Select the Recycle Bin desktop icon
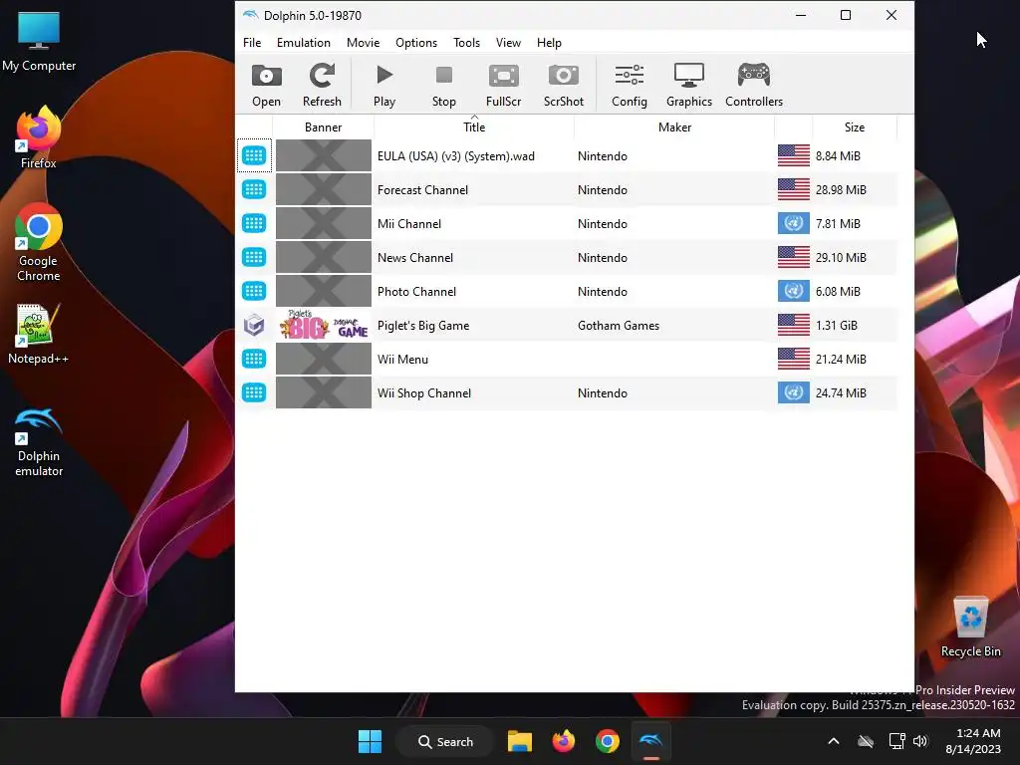This screenshot has width=1020, height=765. click(x=970, y=627)
